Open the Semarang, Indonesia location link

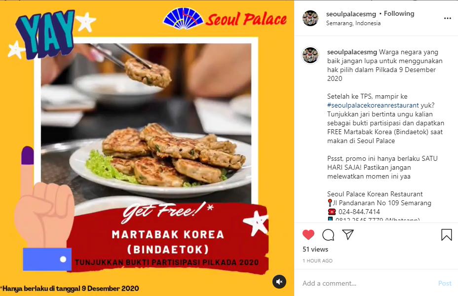(x=353, y=23)
